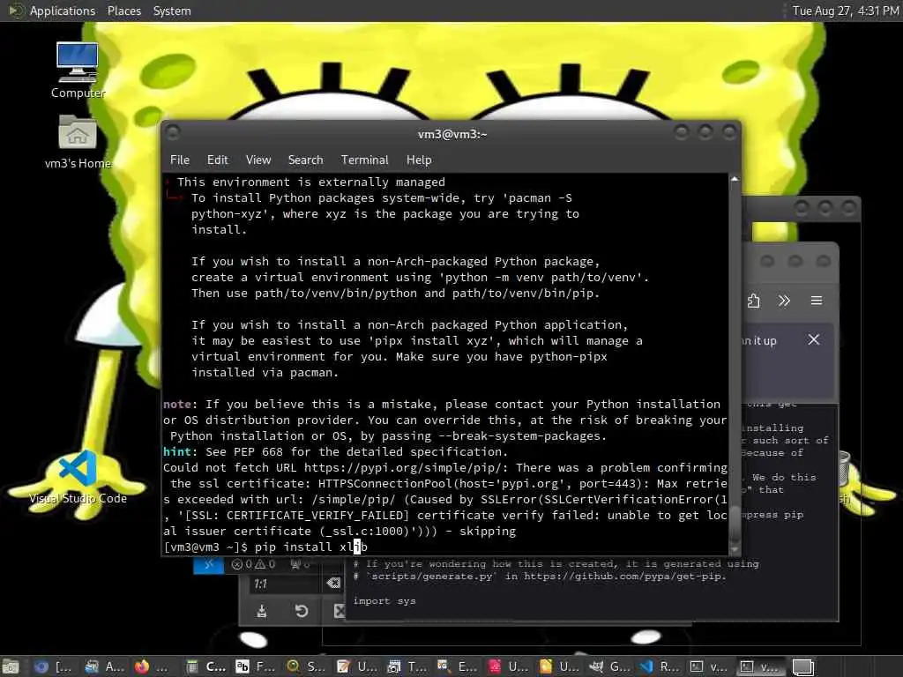Click the workspace switcher in taskbar
903x677 pixels.
(x=802, y=667)
